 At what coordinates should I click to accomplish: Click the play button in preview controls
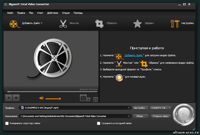tap(9, 98)
